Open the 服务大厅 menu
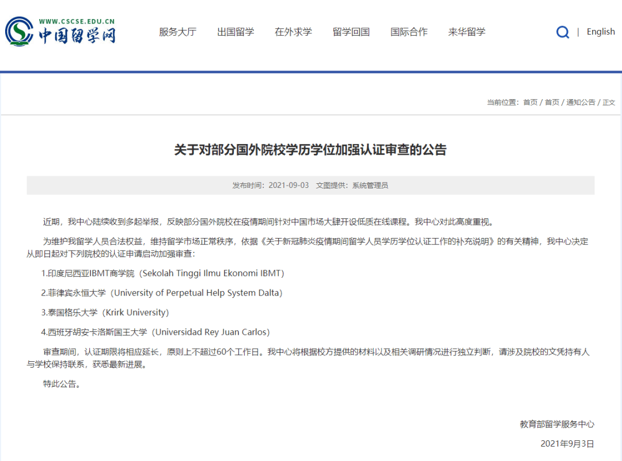Screen dimensions: 622x461 177,32
